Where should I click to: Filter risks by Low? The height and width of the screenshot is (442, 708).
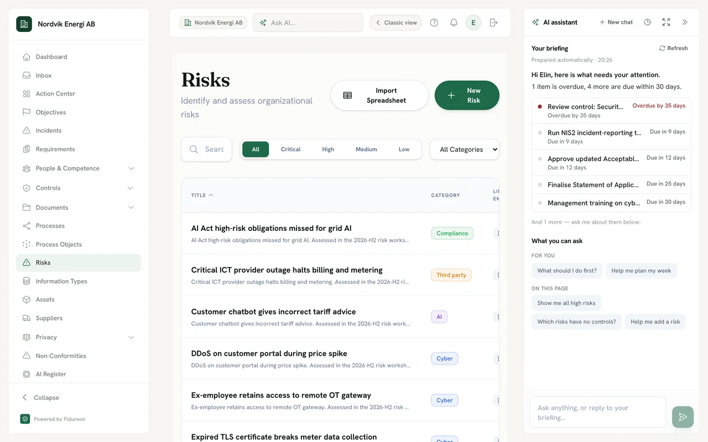404,149
